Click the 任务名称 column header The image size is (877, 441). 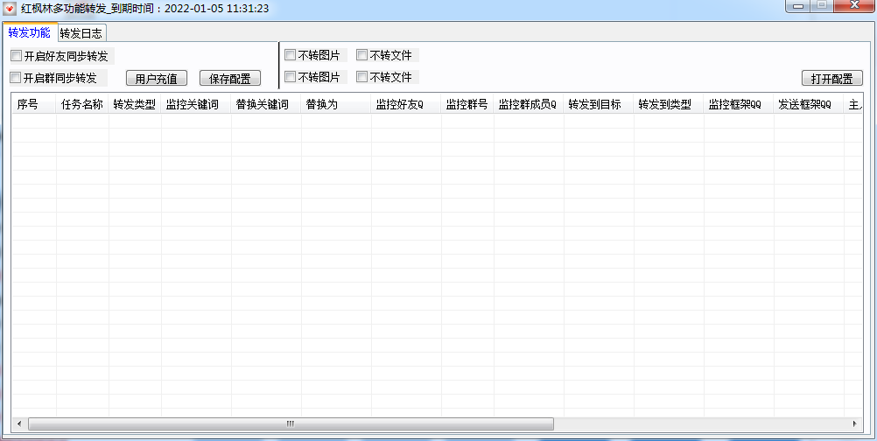click(x=82, y=105)
